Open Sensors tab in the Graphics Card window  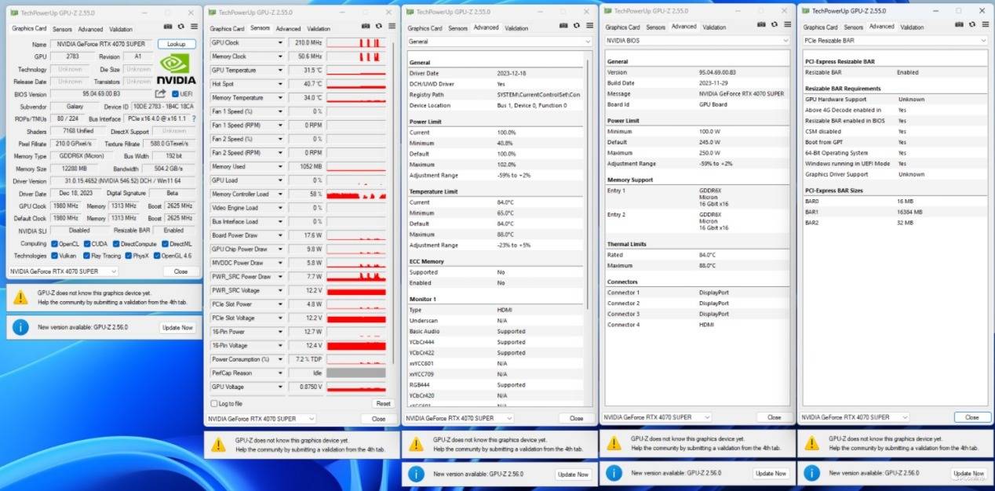(61, 28)
